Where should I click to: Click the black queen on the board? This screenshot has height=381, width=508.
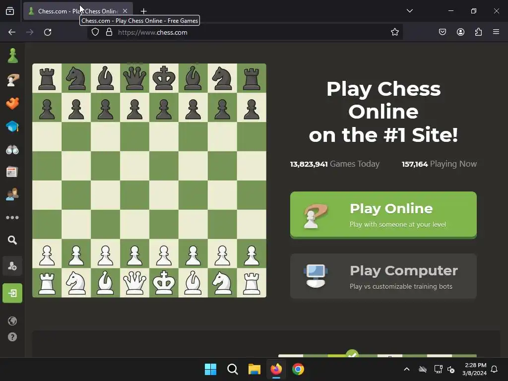pos(135,78)
